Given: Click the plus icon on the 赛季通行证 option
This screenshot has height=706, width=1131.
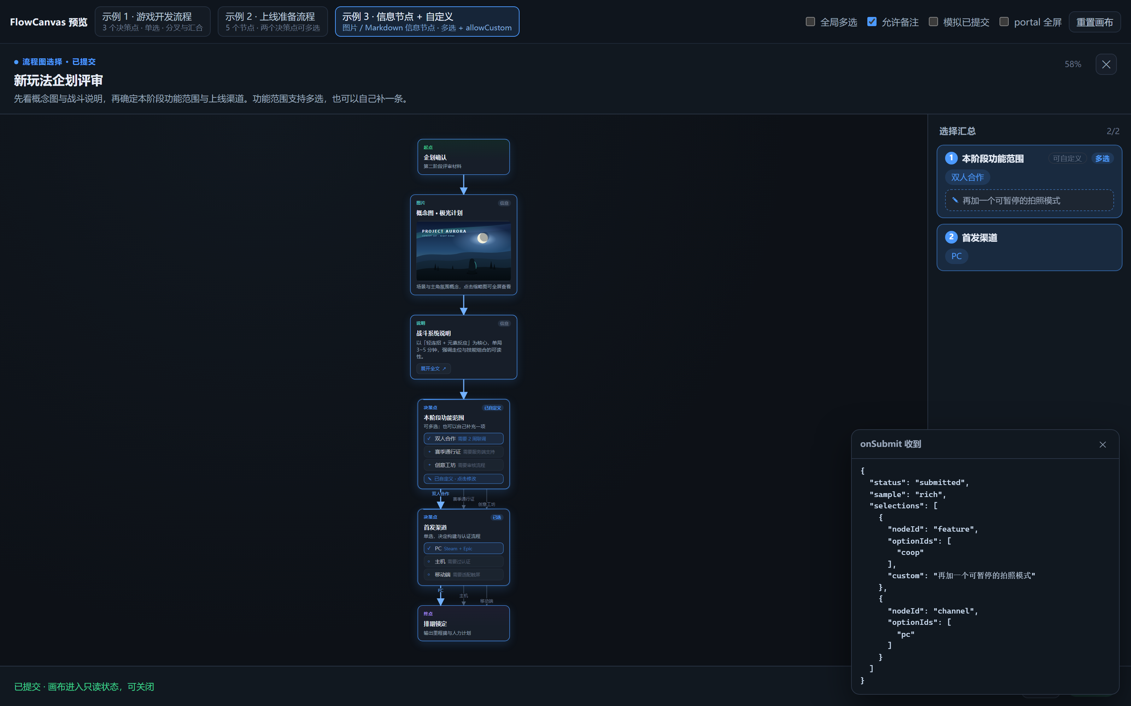Looking at the screenshot, I should click(x=429, y=451).
